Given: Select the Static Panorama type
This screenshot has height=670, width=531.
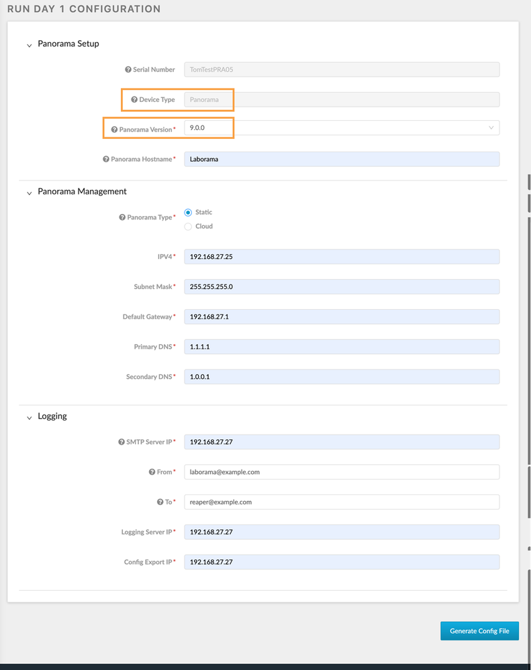Looking at the screenshot, I should 188,213.
